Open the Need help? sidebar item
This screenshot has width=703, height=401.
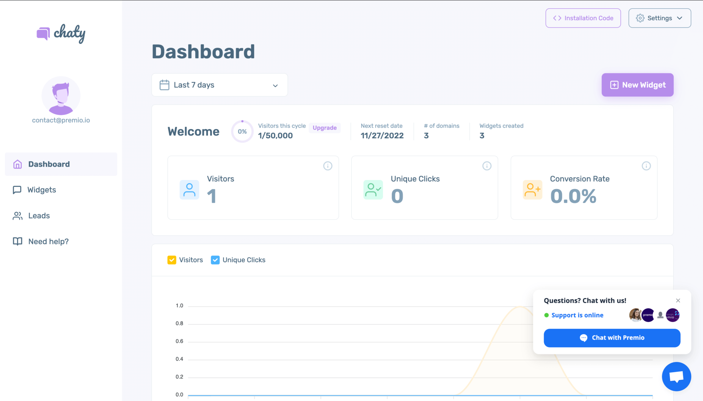pos(48,241)
